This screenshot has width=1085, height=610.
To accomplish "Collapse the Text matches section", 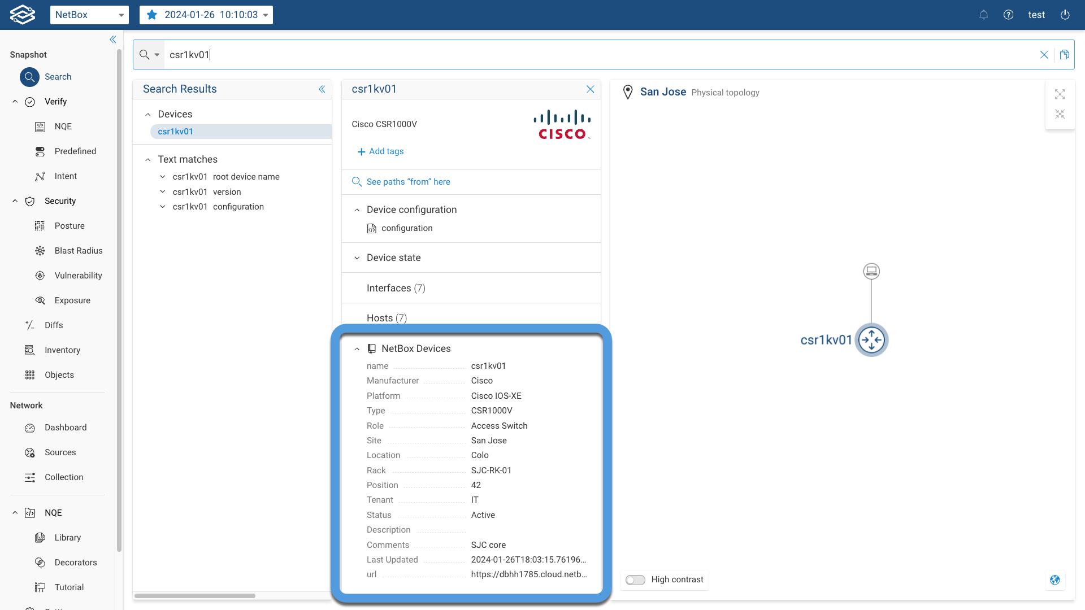I will coord(147,159).
